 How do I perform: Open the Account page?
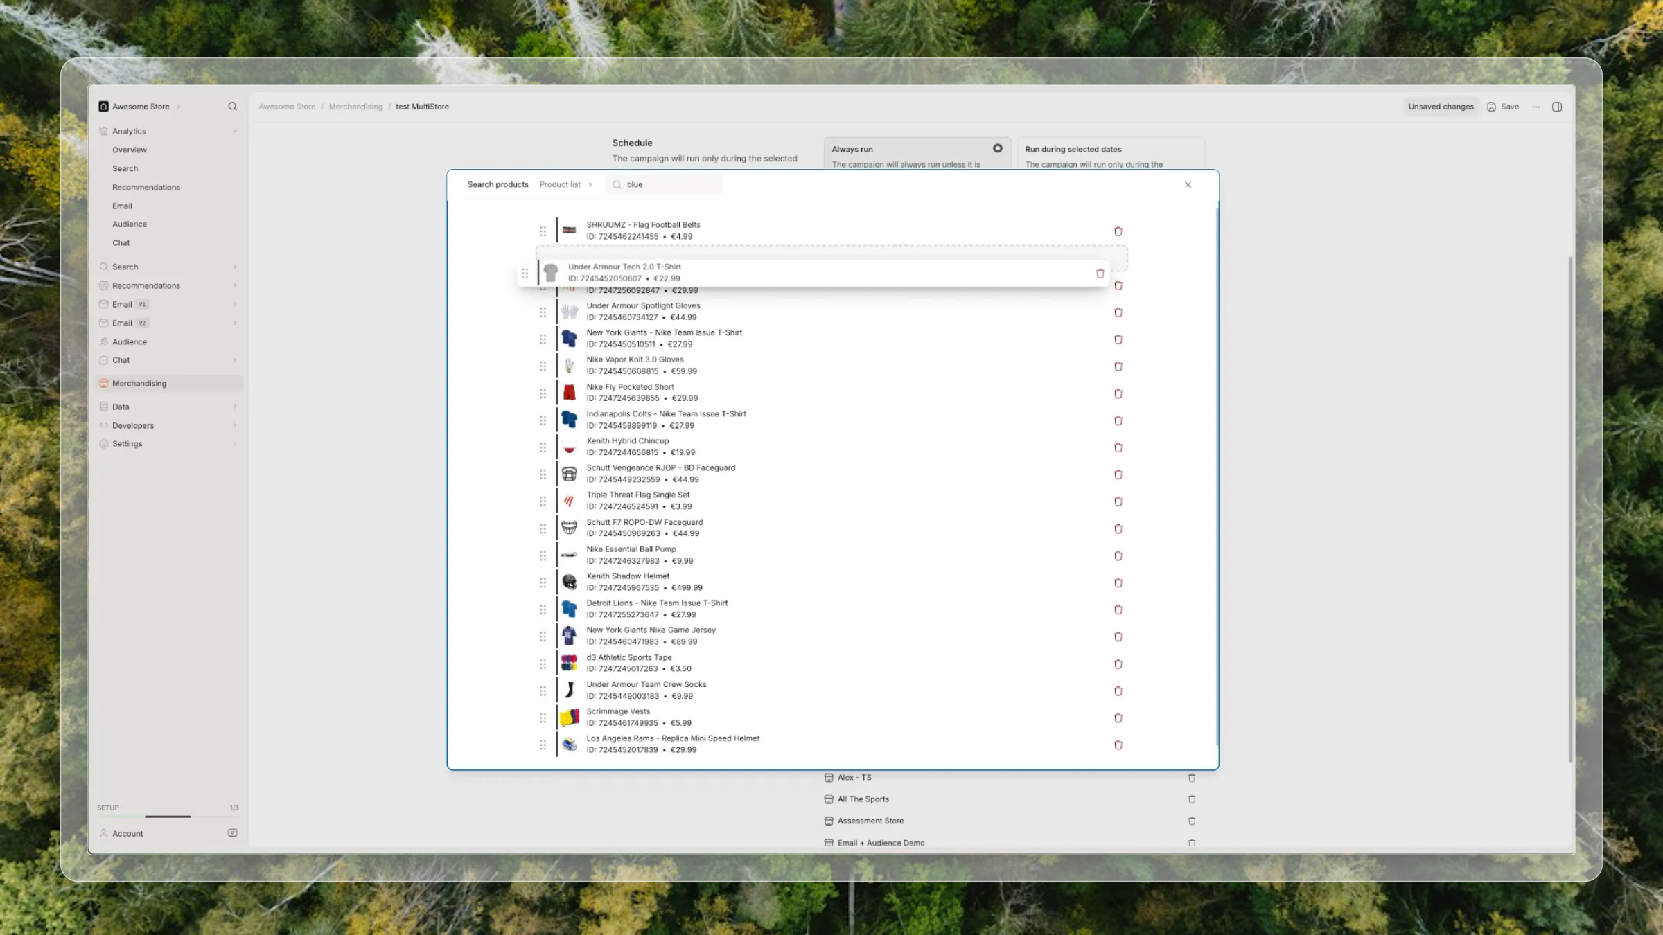(127, 833)
